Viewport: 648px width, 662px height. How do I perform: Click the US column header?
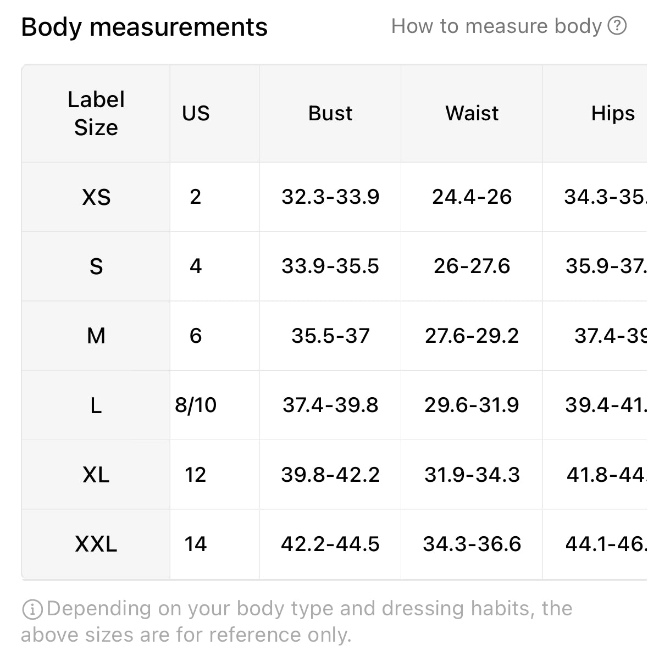coord(196,113)
